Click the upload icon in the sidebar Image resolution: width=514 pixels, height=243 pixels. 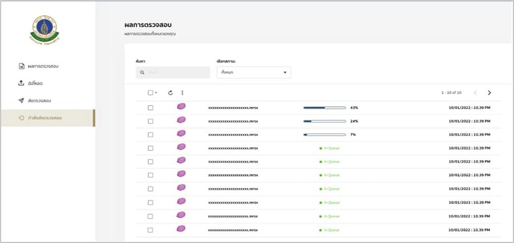point(21,83)
